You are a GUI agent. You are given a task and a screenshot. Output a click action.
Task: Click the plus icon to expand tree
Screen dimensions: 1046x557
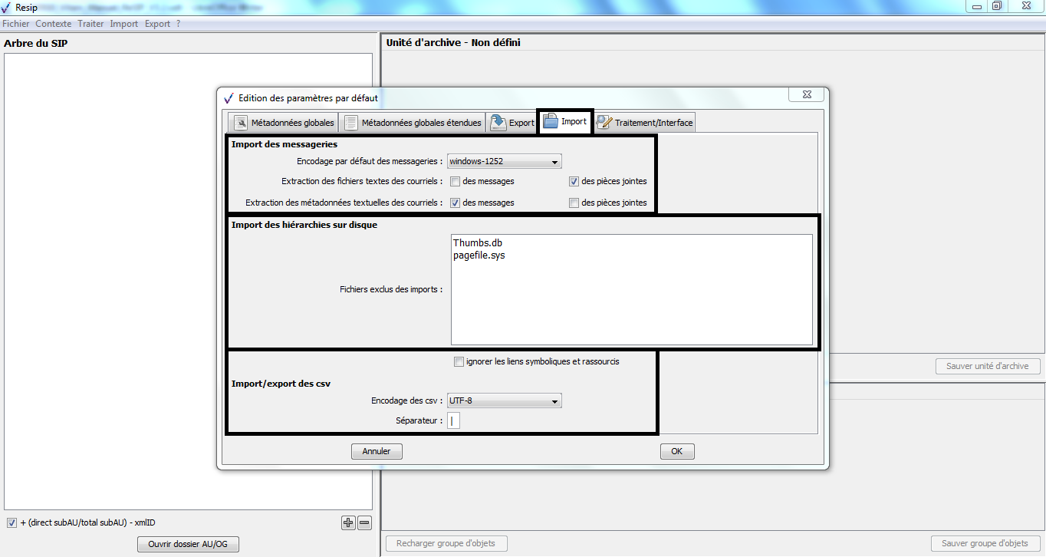[348, 522]
